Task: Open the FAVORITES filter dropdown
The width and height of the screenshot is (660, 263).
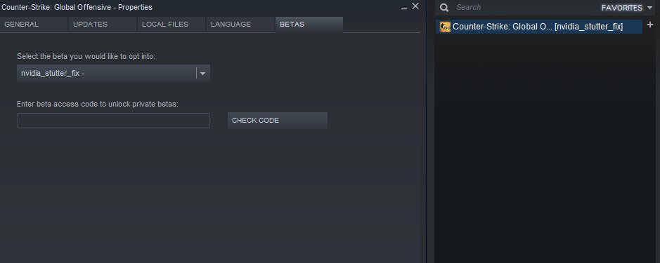Action: click(x=627, y=8)
